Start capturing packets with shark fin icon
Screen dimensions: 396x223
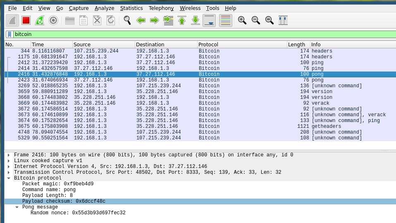12,21
